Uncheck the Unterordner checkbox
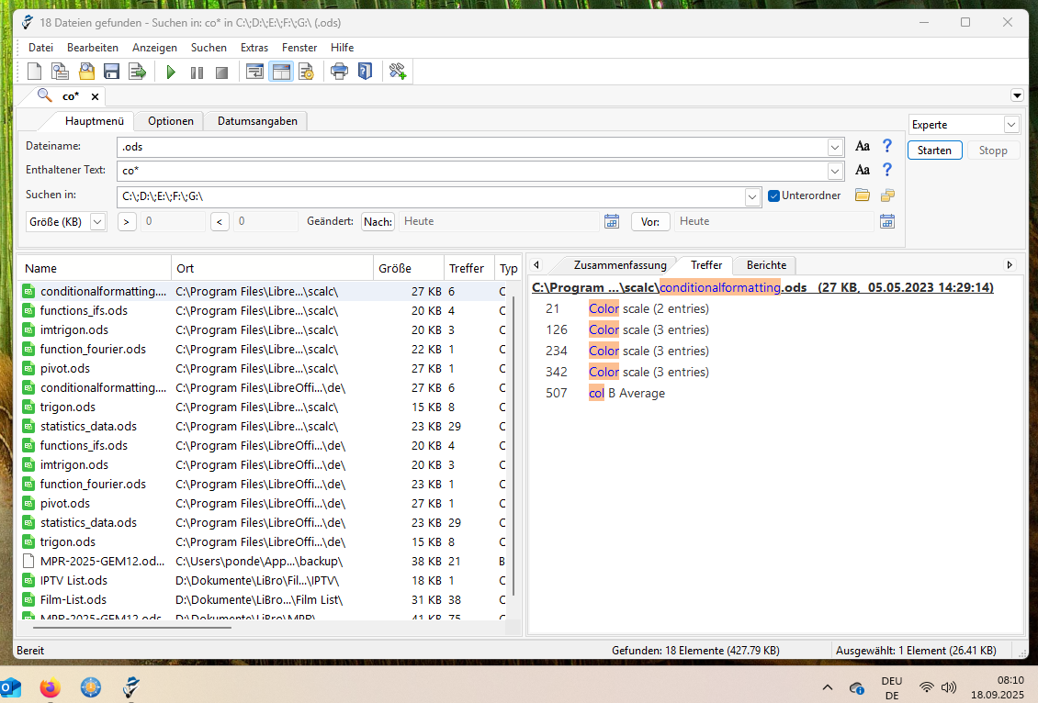This screenshot has height=703, width=1038. (773, 195)
